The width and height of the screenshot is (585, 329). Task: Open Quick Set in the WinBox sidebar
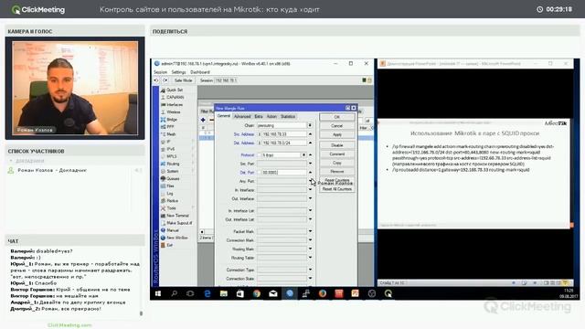click(x=175, y=90)
